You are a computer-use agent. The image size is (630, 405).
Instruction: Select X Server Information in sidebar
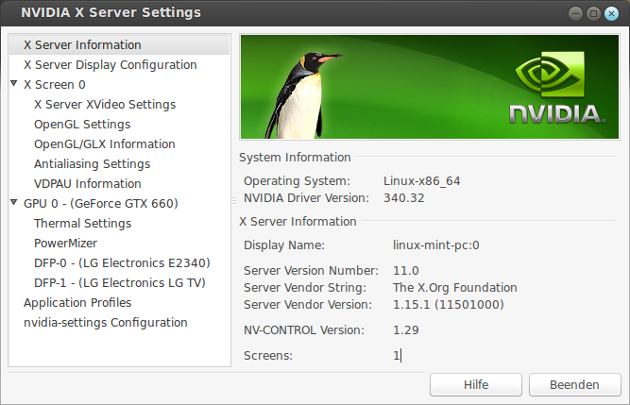pos(82,44)
